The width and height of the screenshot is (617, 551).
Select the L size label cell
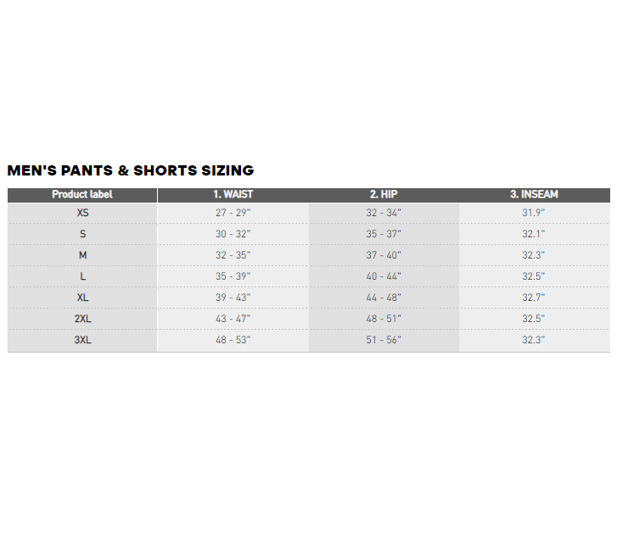tap(82, 276)
